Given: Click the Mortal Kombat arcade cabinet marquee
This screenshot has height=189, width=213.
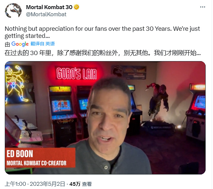Looking at the screenshot, I should point(60,89).
